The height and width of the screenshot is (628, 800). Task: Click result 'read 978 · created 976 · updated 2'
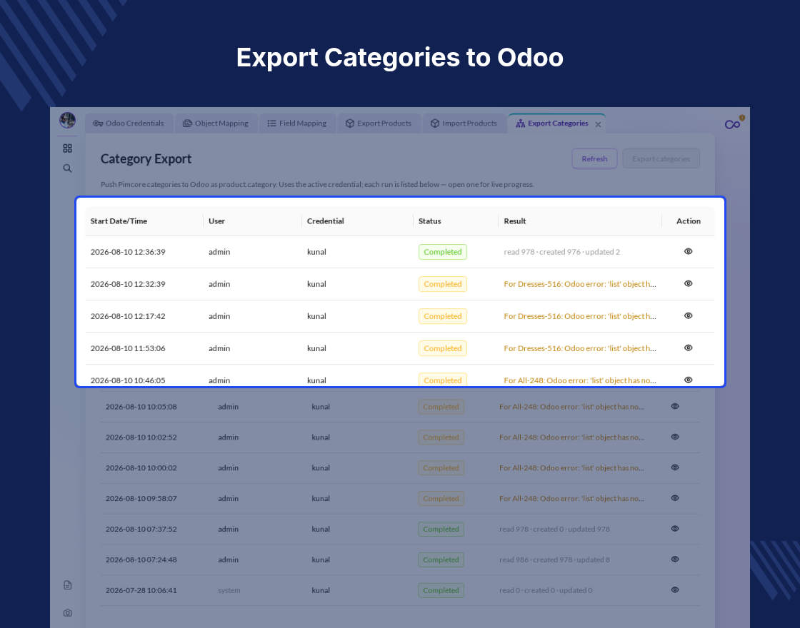point(561,252)
